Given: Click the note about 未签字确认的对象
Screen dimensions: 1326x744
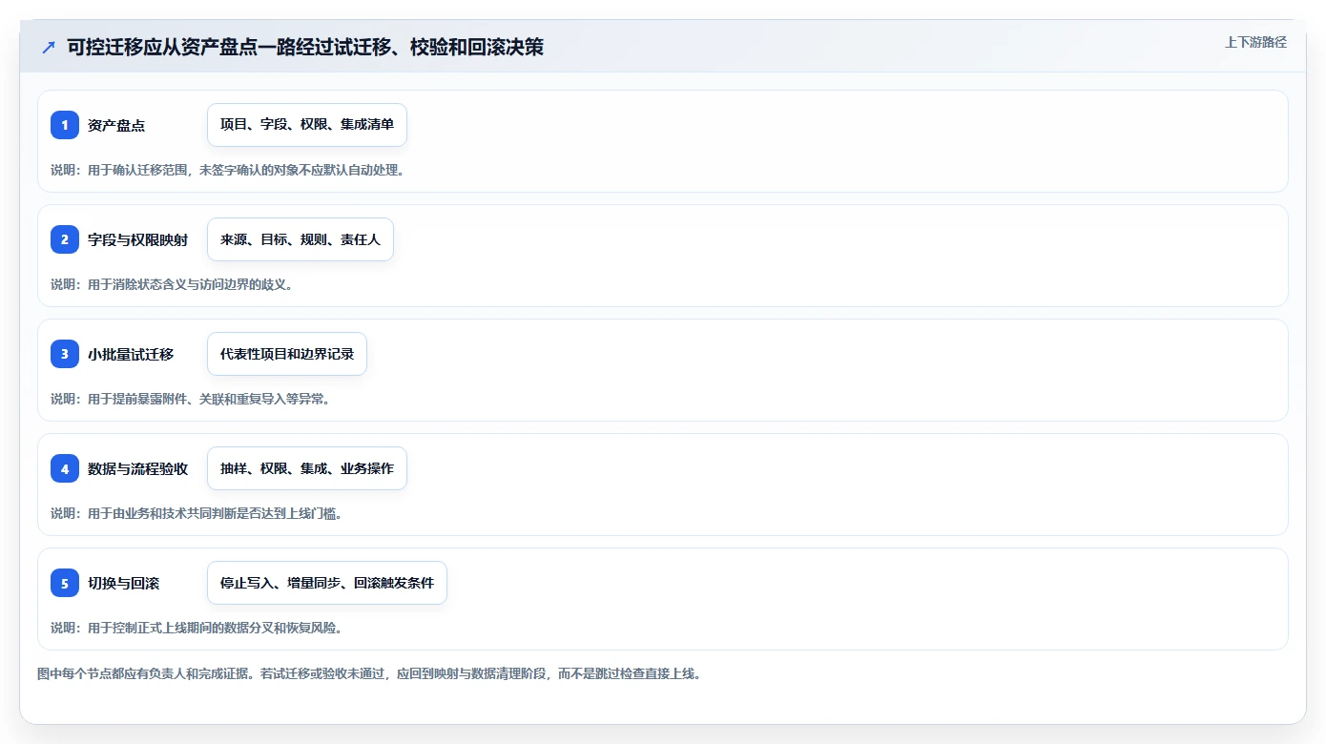Looking at the screenshot, I should 228,170.
